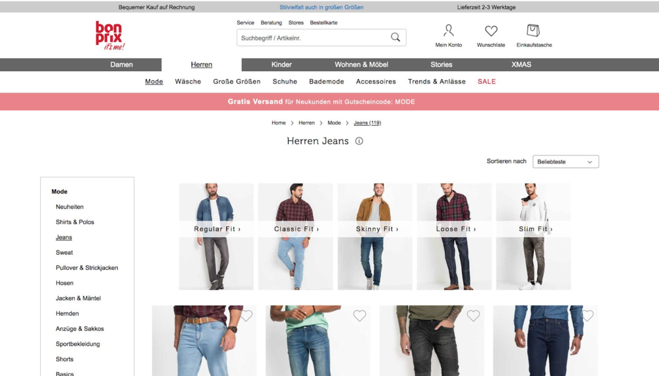Click info icon next to Herren Jeans
The width and height of the screenshot is (659, 376).
point(359,141)
